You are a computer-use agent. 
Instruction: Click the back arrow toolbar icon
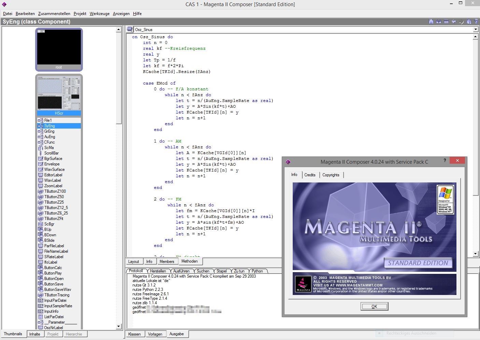point(454,21)
